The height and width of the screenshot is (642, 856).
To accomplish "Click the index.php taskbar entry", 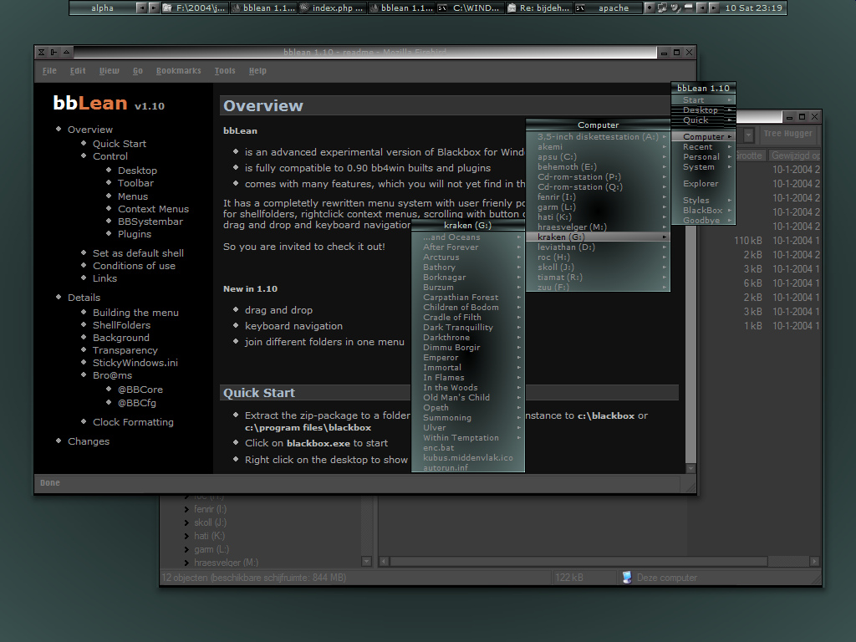I will 332,8.
